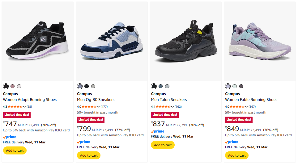Click the Prime icon under Men Talon Sneakers
Image resolution: width=298 pixels, height=164 pixels.
157,131
